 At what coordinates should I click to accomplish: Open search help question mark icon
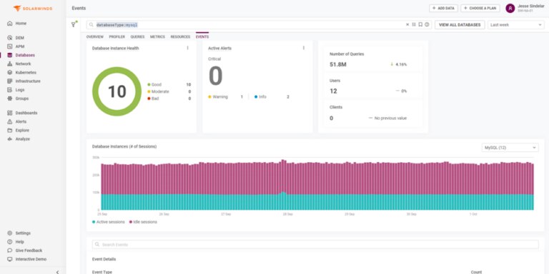click(427, 24)
